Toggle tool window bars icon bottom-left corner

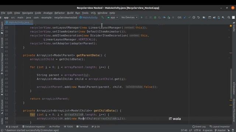(2, 130)
